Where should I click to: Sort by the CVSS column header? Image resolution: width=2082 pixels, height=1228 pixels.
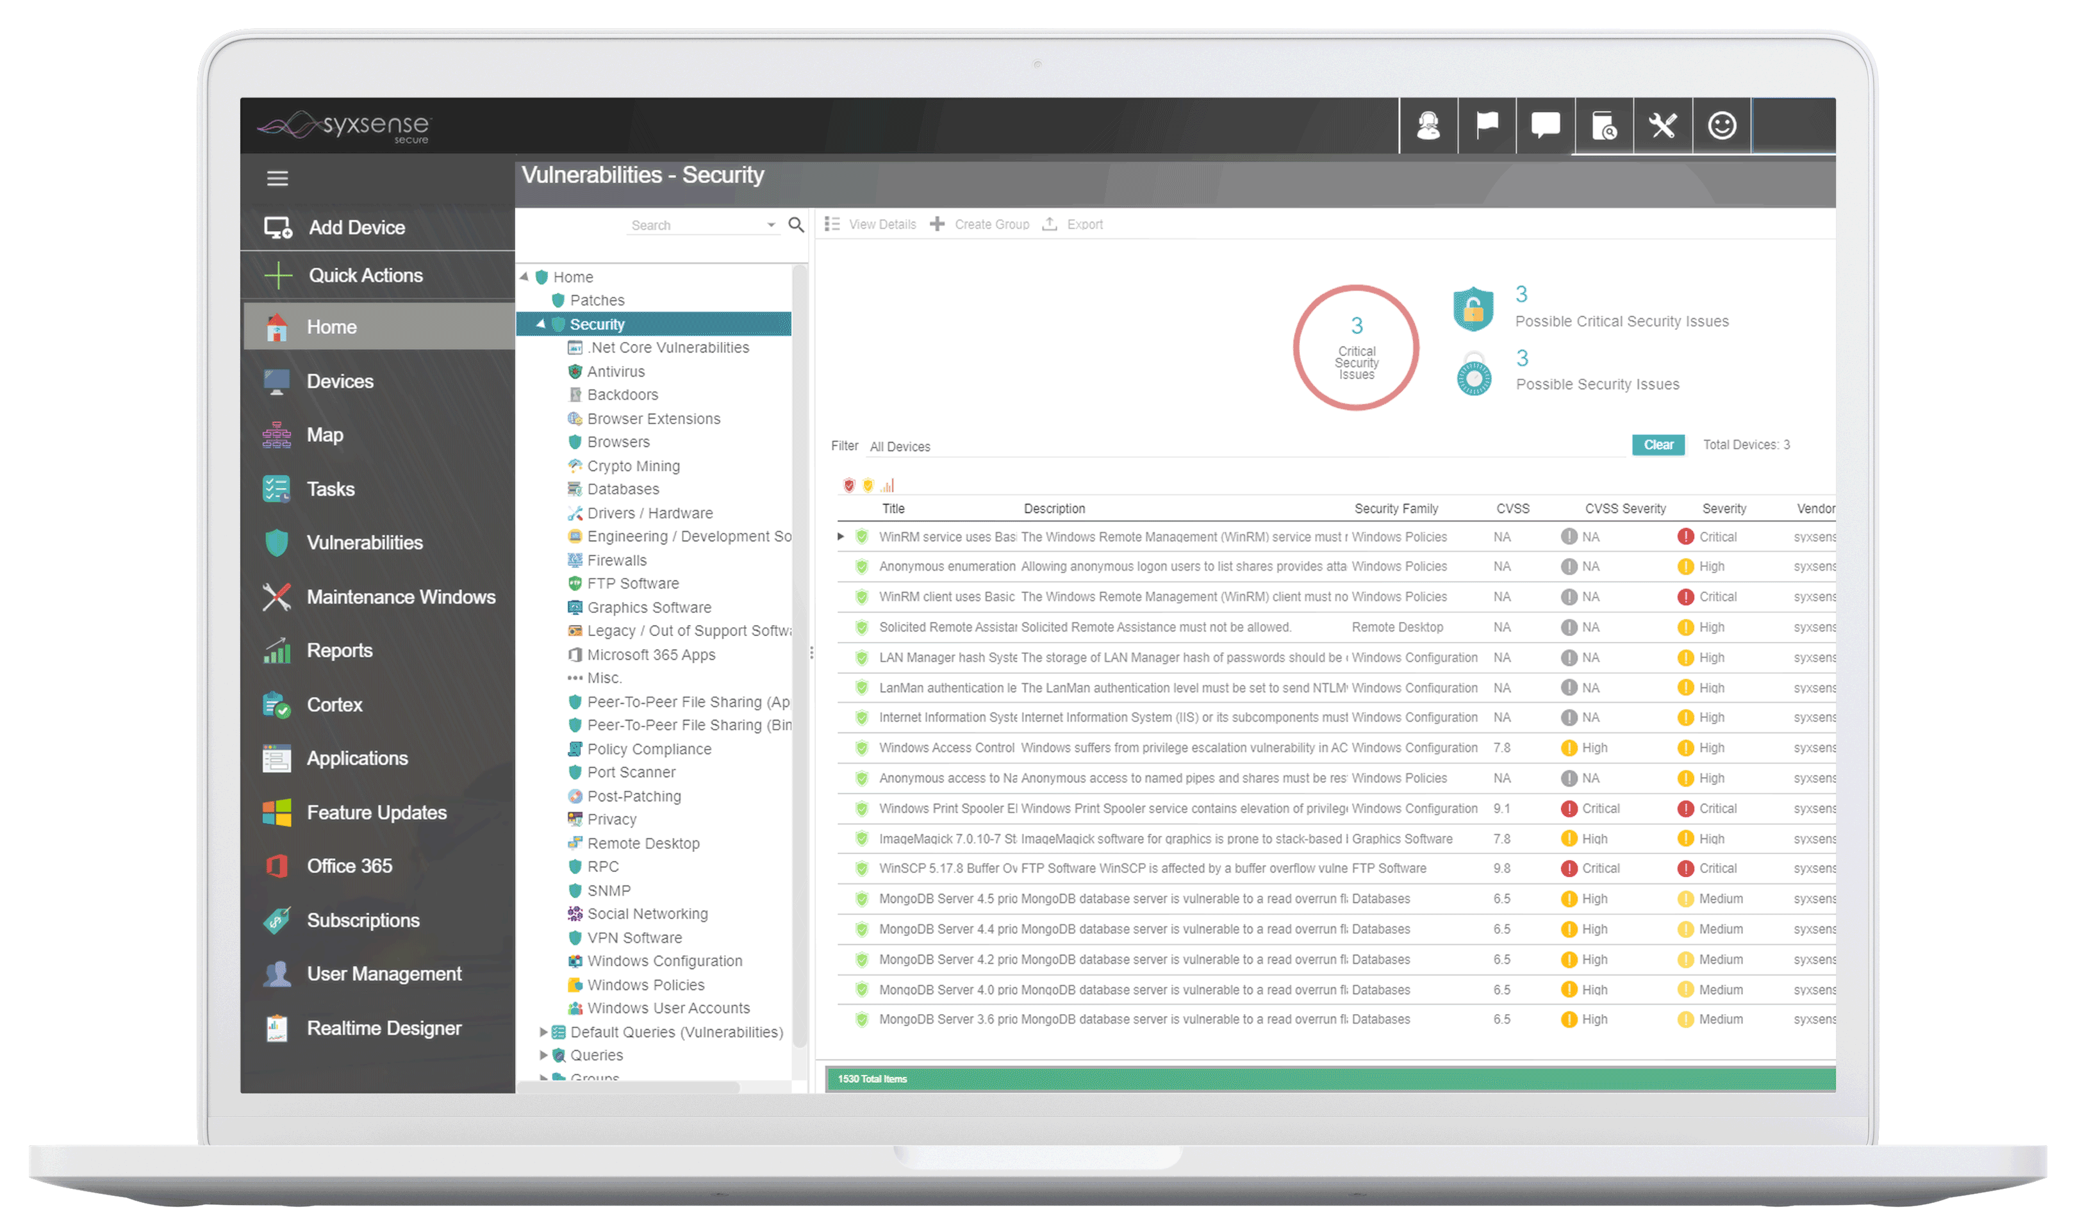tap(1512, 509)
